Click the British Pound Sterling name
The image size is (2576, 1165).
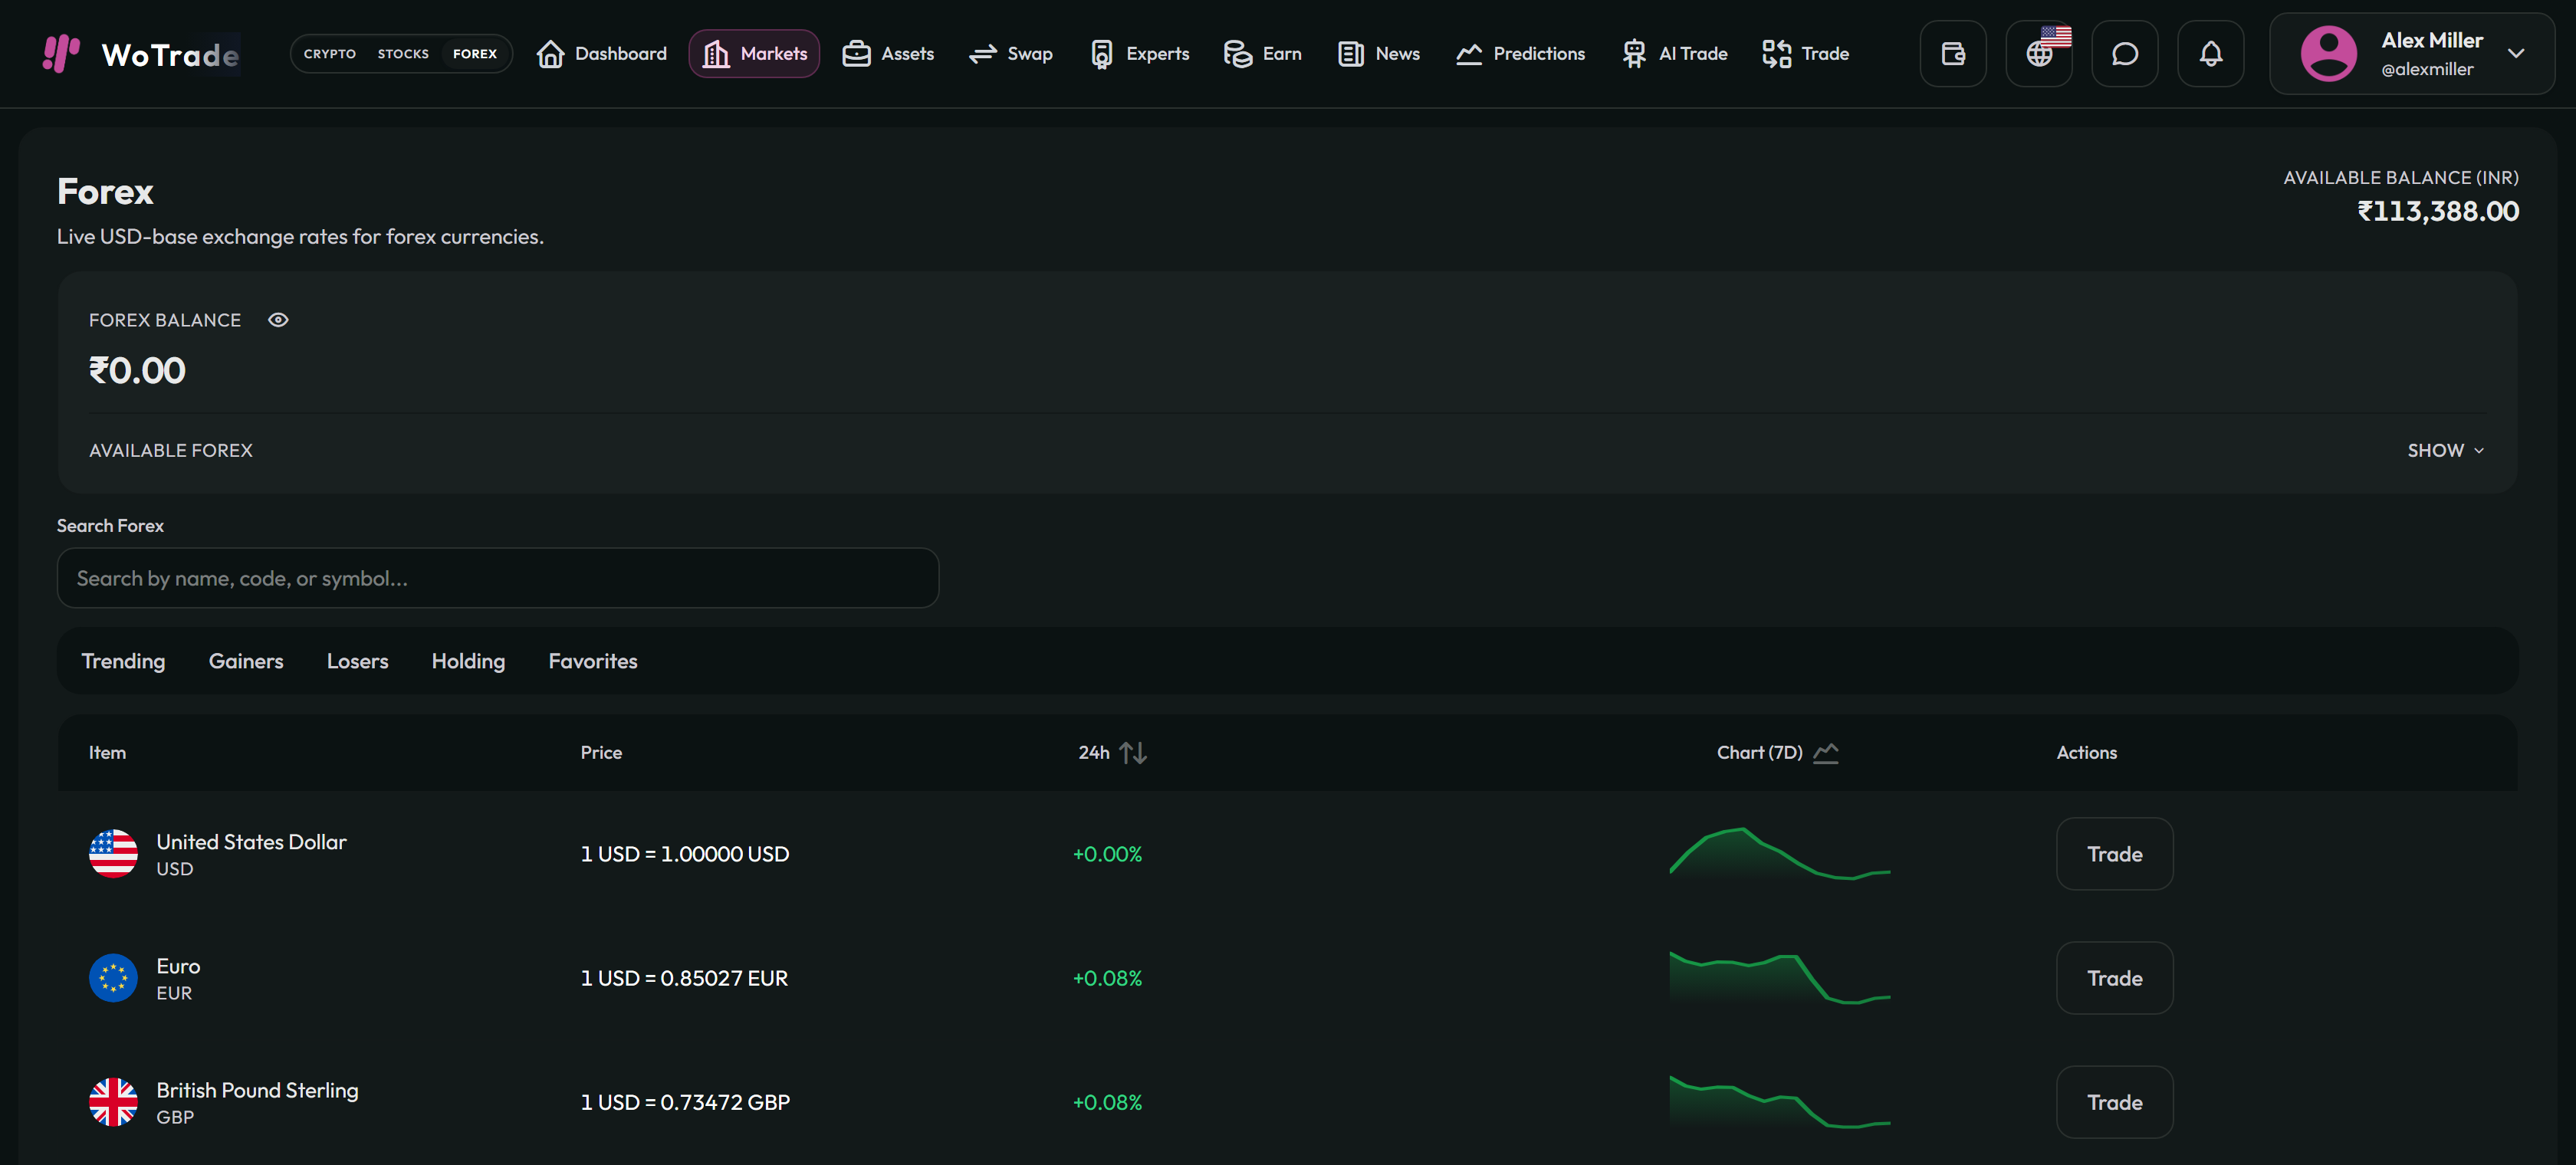click(x=257, y=1090)
